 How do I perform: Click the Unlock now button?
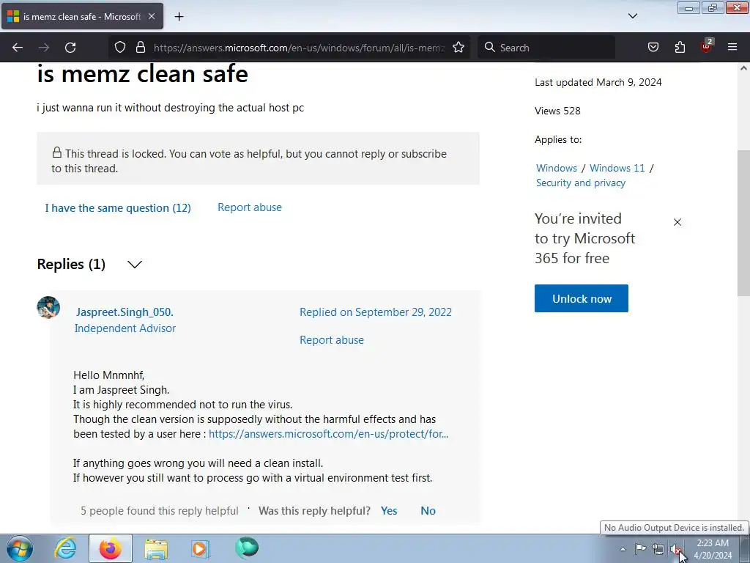[581, 298]
